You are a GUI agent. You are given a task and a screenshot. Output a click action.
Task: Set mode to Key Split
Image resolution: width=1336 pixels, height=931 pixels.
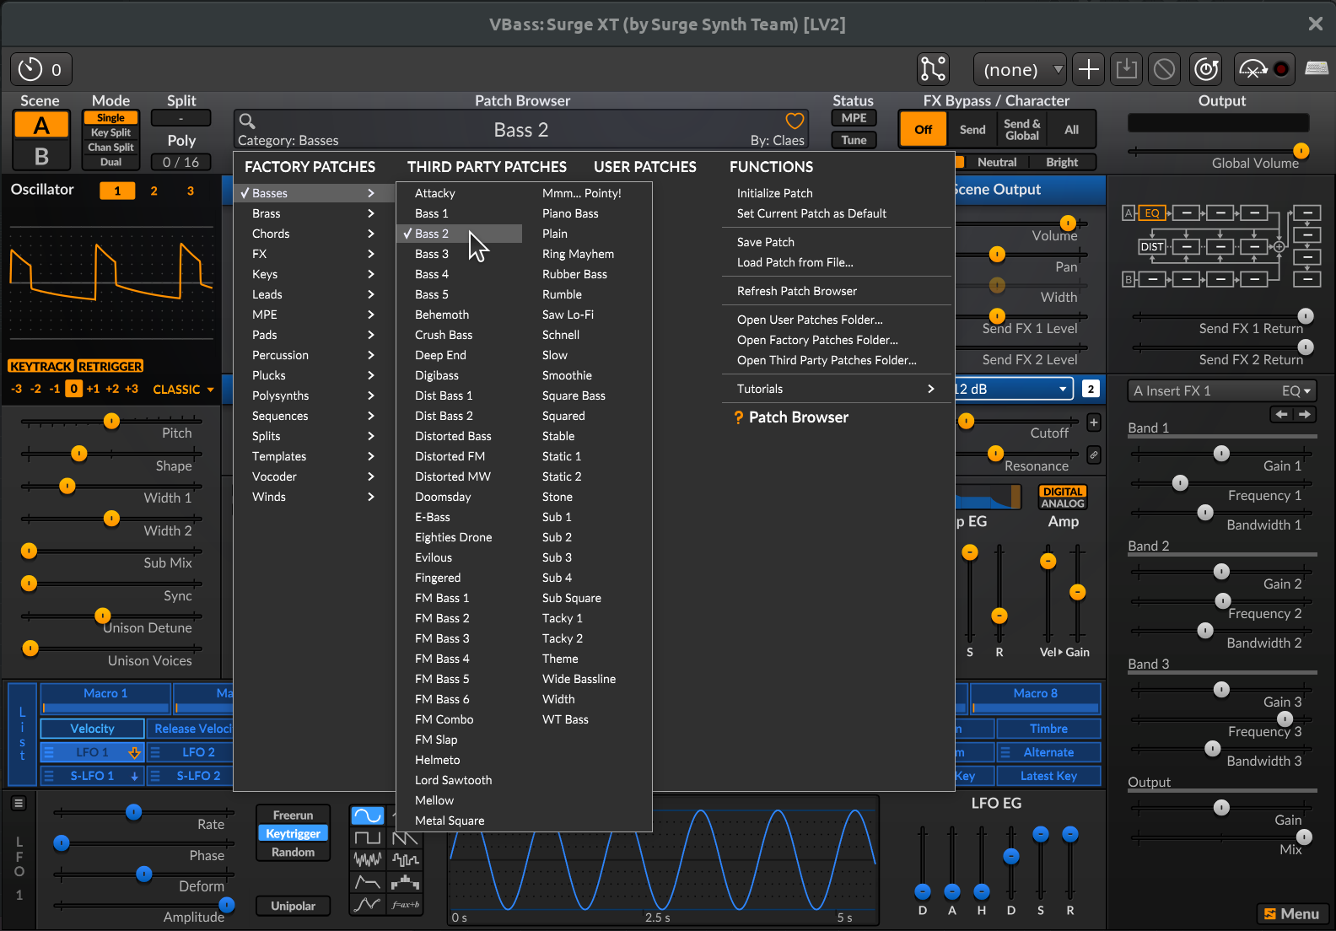(x=110, y=132)
